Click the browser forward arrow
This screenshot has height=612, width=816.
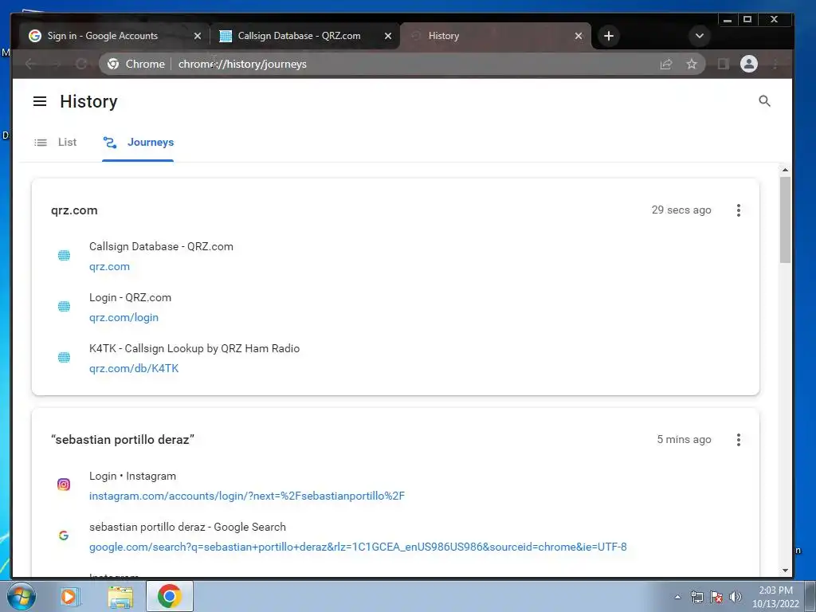[x=57, y=64]
